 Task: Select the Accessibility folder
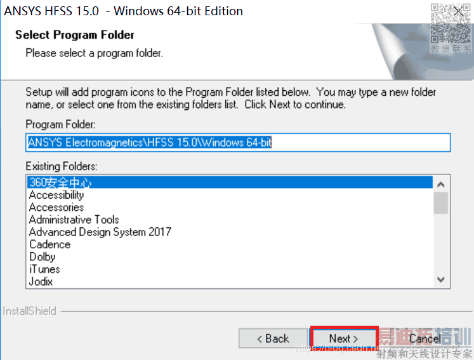[56, 195]
